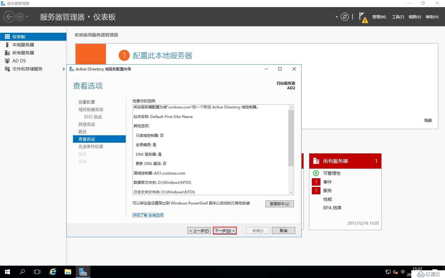The width and height of the screenshot is (445, 278).
Task: Click red badge next to 服务
Action: (x=316, y=191)
